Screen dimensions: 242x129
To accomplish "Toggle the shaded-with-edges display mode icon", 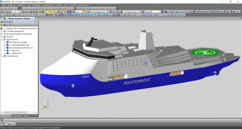I will [x=42, y=12].
